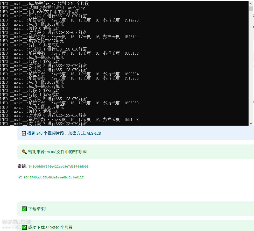Click the green checkmark beside 下载结束!
This screenshot has width=254, height=231.
[24, 208]
